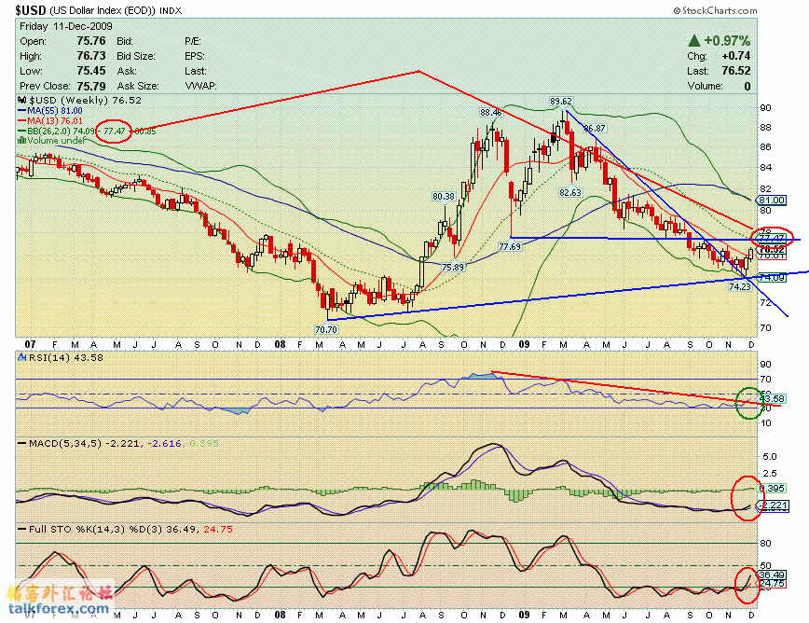The height and width of the screenshot is (623, 809).
Task: Click the candlestick icon beside $USD (Weekly)
Action: point(22,100)
